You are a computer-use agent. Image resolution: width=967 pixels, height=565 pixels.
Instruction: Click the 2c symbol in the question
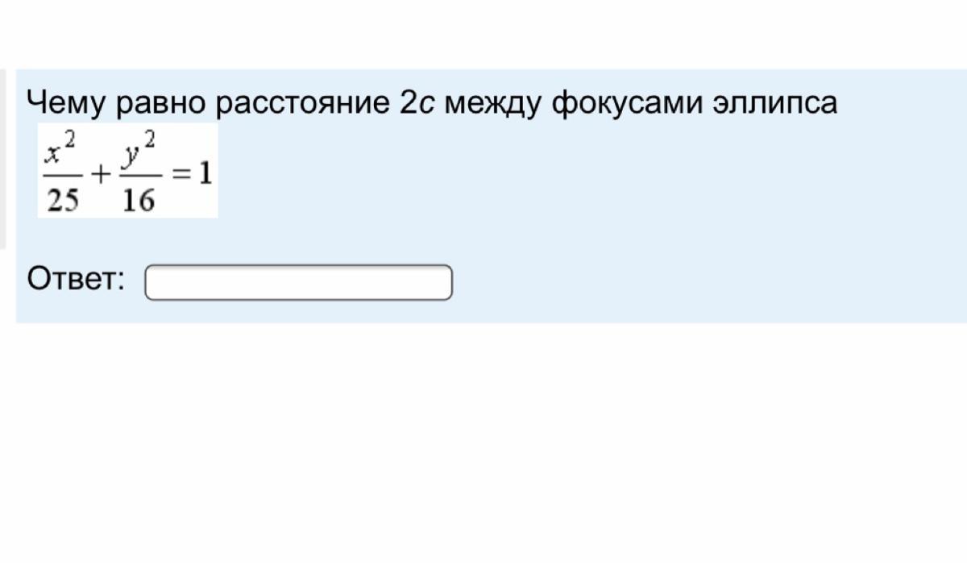point(417,103)
